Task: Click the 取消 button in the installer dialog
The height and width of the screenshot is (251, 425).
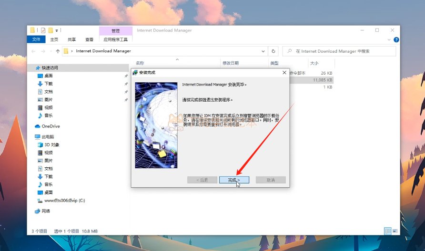Action: click(271, 180)
